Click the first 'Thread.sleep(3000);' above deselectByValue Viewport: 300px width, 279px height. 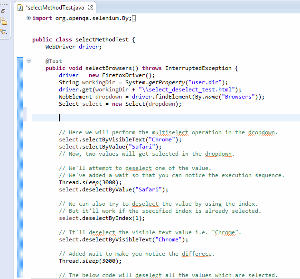(x=90, y=182)
